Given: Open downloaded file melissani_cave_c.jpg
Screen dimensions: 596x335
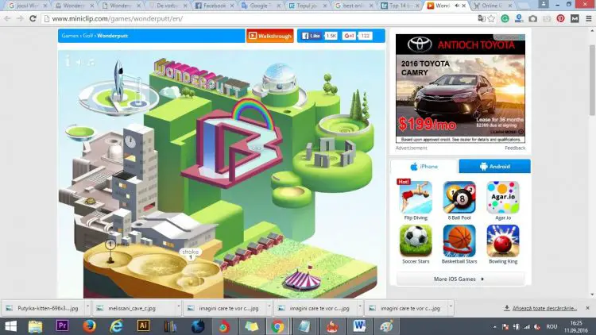Looking at the screenshot, I should coord(133,309).
